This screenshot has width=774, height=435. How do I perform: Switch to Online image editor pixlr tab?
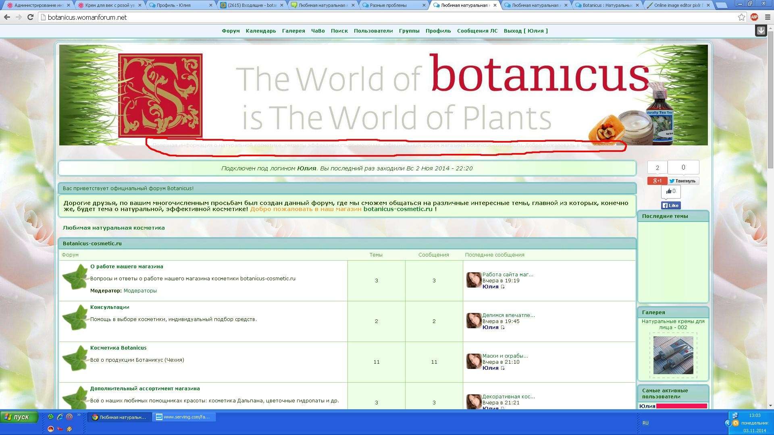pos(678,5)
